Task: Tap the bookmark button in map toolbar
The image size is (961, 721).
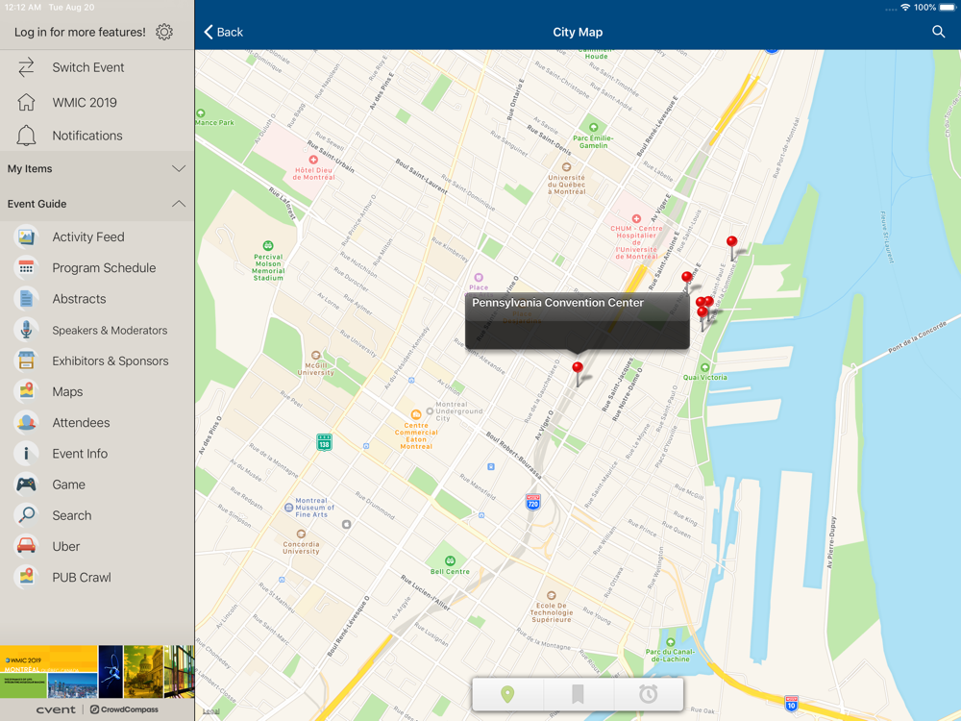Action: 578,694
